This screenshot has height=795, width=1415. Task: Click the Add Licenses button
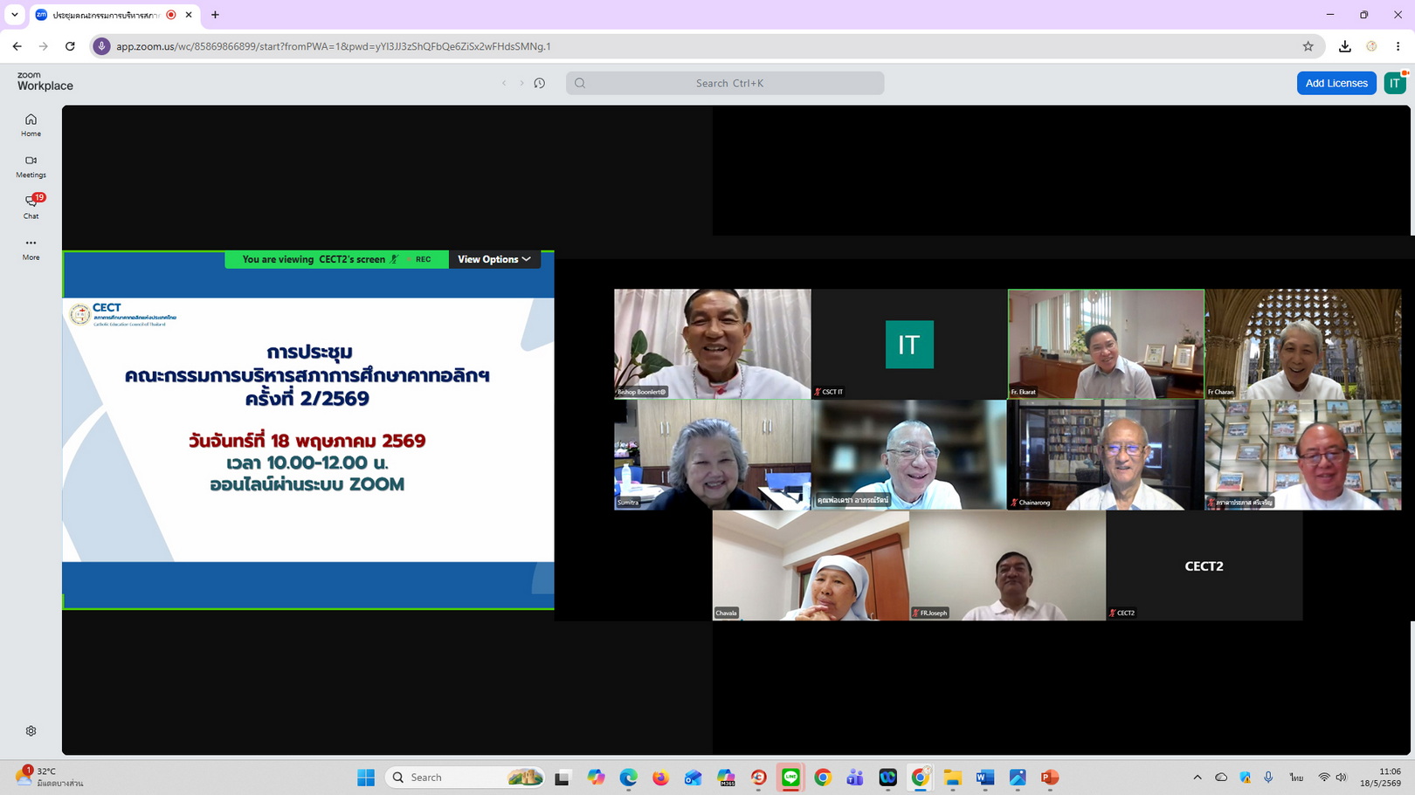[x=1336, y=83]
